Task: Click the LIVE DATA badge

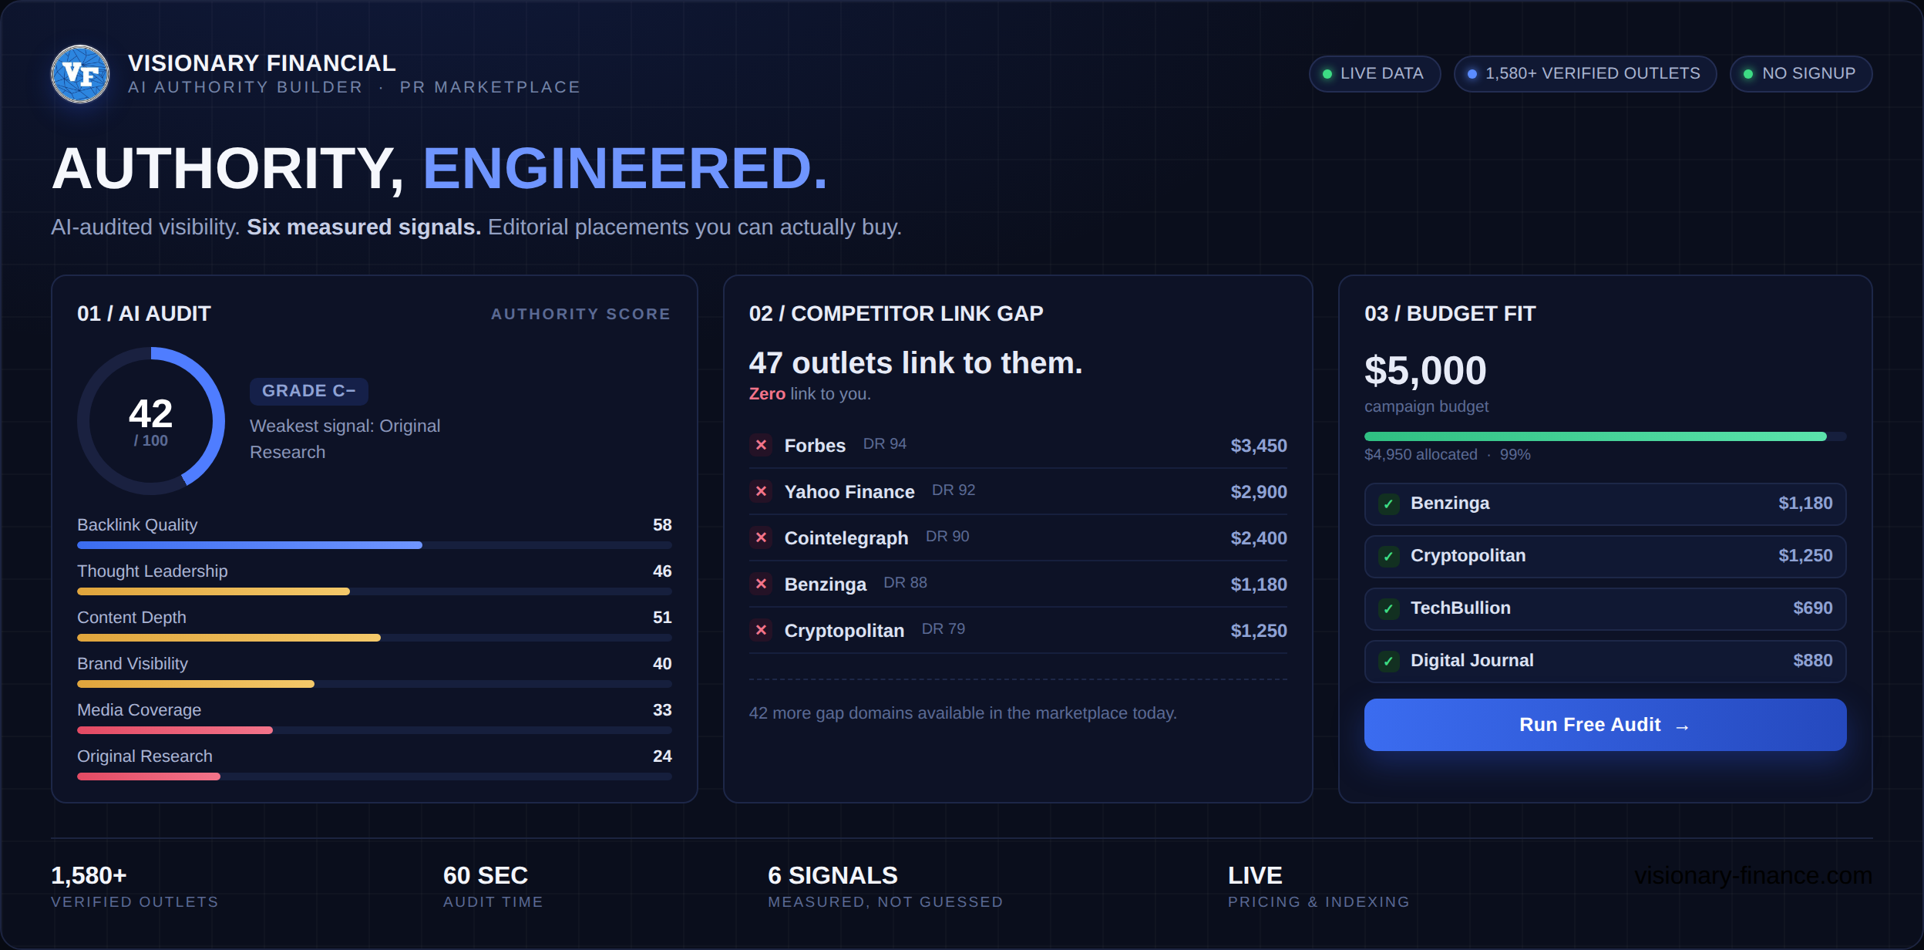Action: click(1374, 74)
